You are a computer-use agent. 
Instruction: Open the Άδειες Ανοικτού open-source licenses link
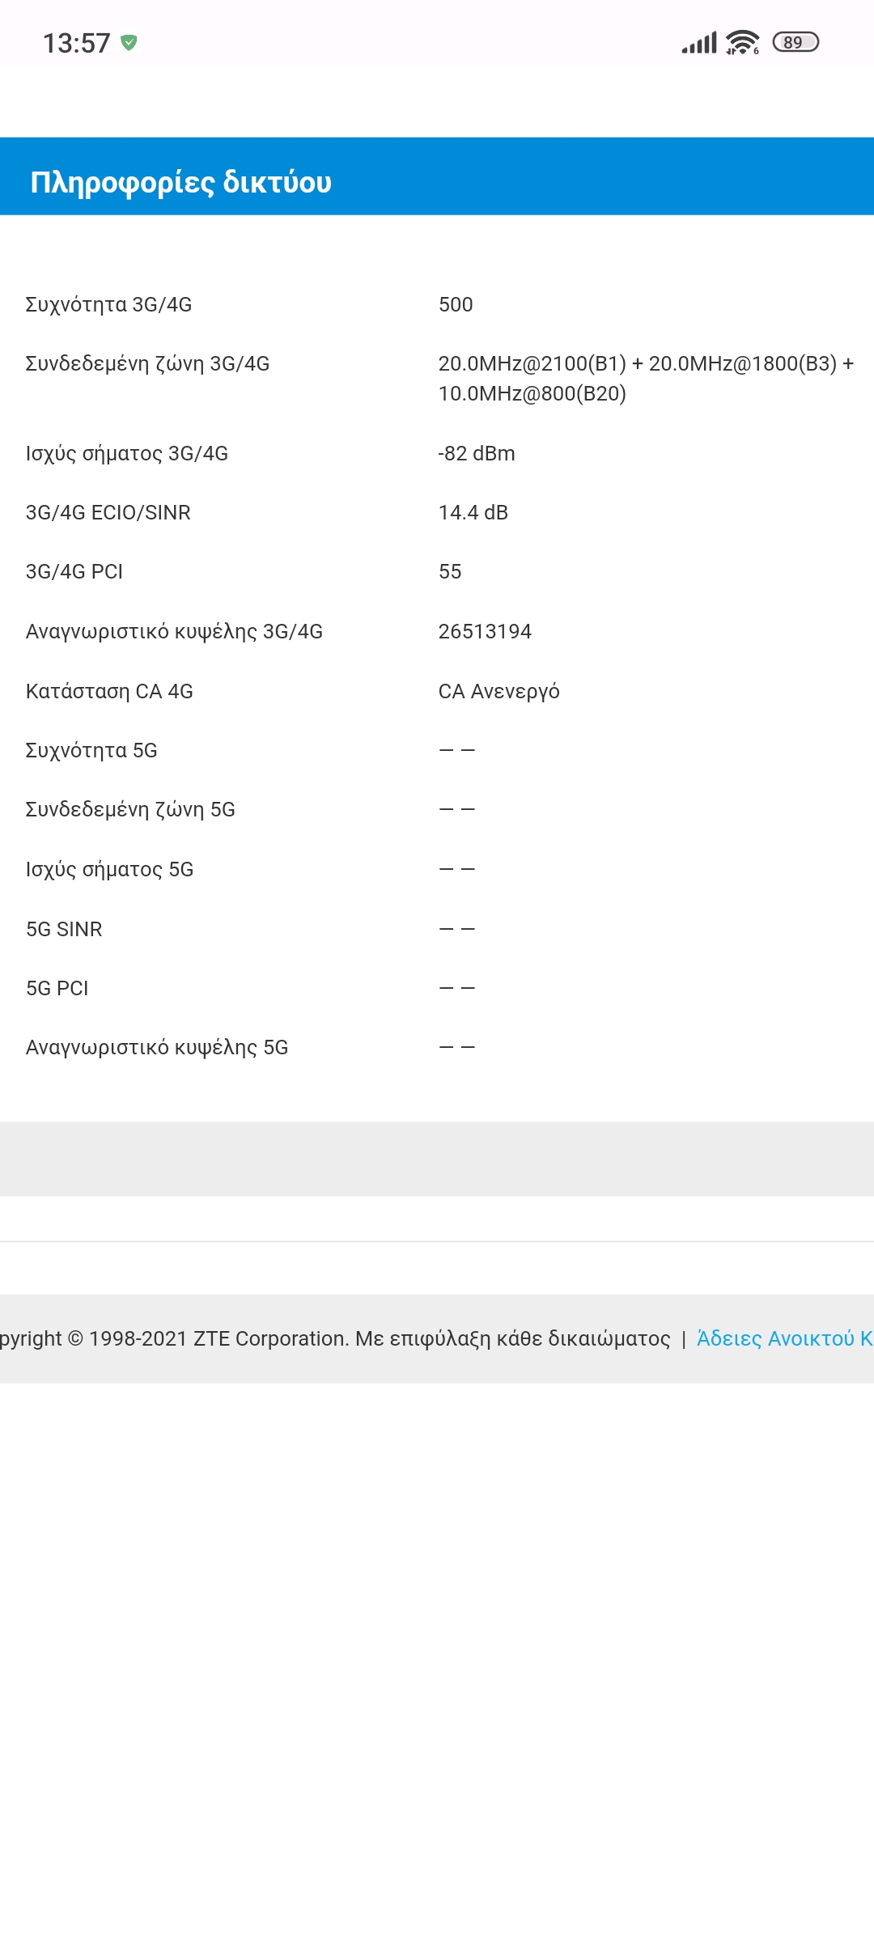tap(784, 1338)
